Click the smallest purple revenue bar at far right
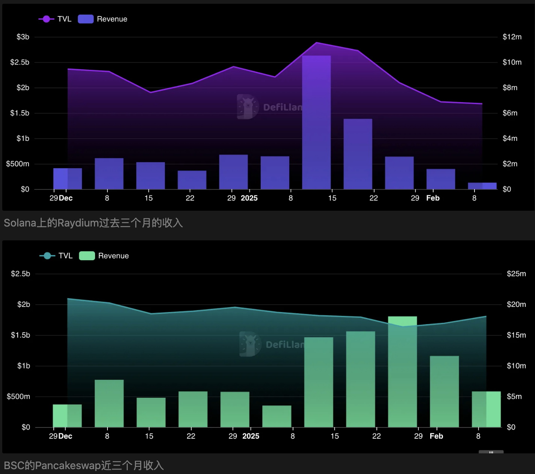The height and width of the screenshot is (474, 535). pyautogui.click(x=482, y=186)
